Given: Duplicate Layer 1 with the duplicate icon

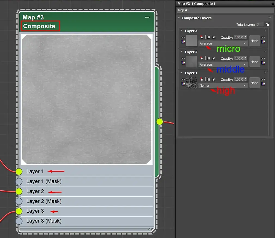Looking at the screenshot, I should coord(213,79).
